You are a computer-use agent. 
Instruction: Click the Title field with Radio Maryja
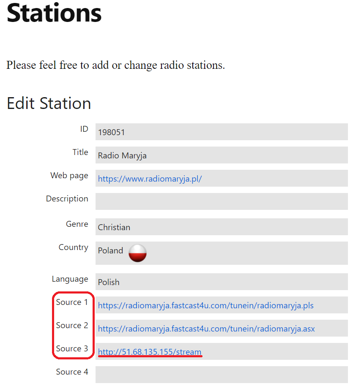(x=222, y=155)
